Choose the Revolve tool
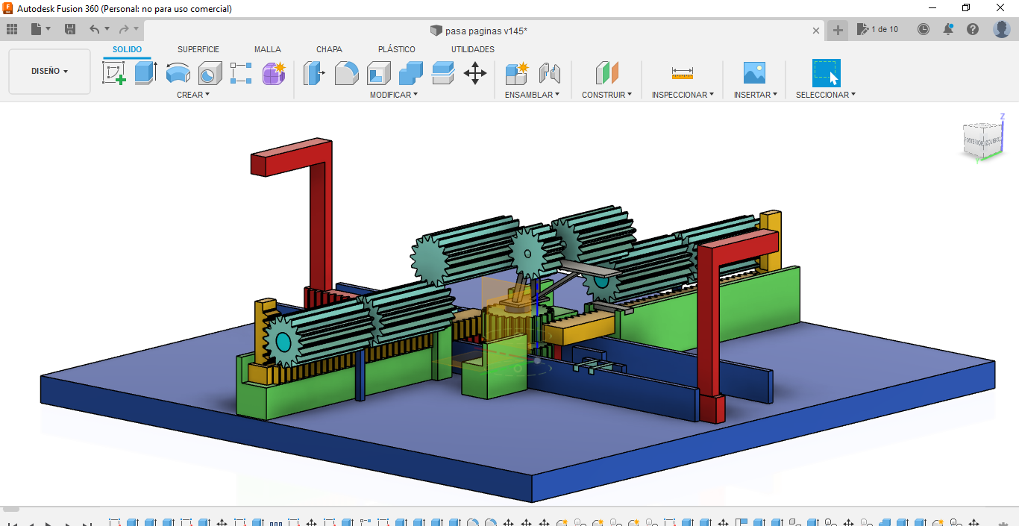The width and height of the screenshot is (1019, 526). point(178,72)
